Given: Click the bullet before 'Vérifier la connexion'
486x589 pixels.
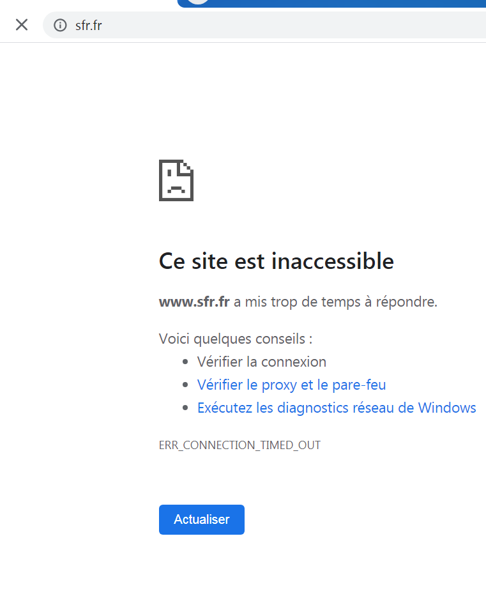Looking at the screenshot, I should click(185, 362).
